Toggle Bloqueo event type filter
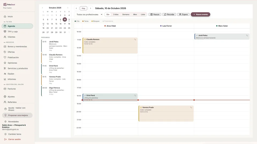This screenshot has width=257, height=144. (95, 21)
